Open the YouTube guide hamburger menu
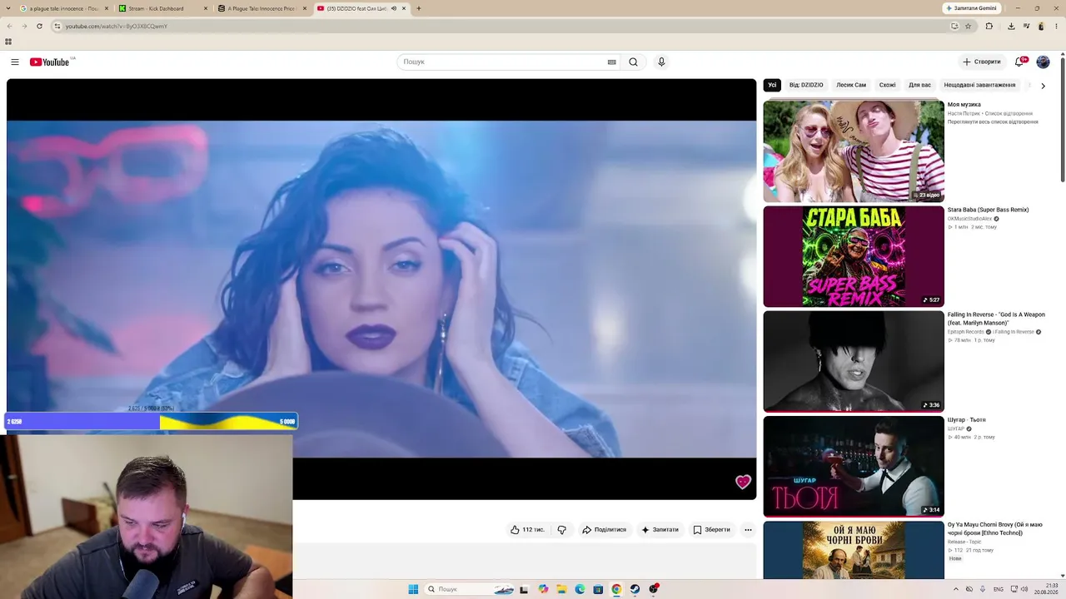1066x599 pixels. pos(14,62)
